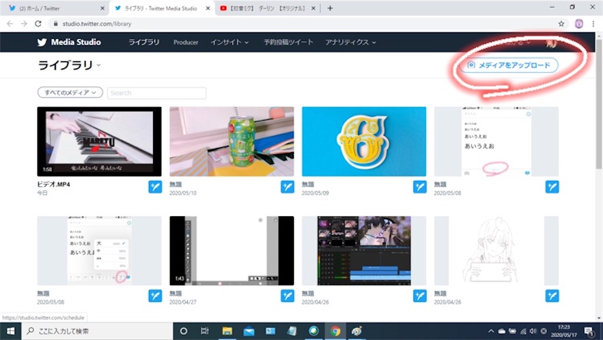
Task: Compose tweet for 2020/05/09 media item
Action: 420,187
